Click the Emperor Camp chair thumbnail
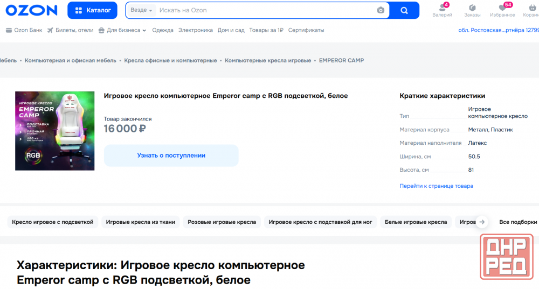The height and width of the screenshot is (289, 539). pos(54,131)
